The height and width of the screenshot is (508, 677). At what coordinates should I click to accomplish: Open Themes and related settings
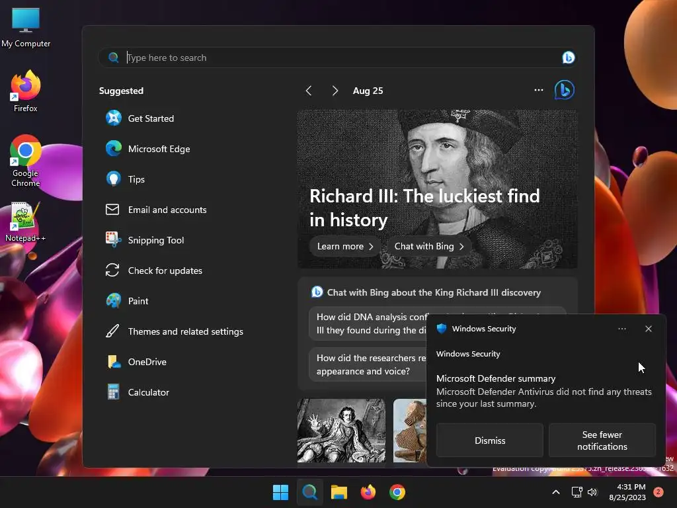coord(175,331)
